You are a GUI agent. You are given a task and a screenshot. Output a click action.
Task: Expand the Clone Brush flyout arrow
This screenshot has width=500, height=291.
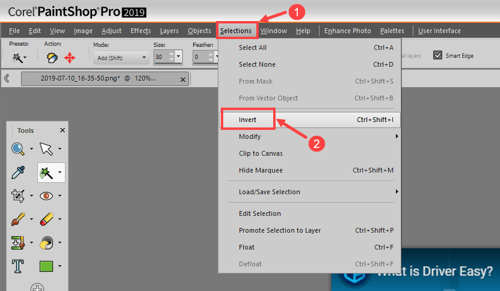31,242
